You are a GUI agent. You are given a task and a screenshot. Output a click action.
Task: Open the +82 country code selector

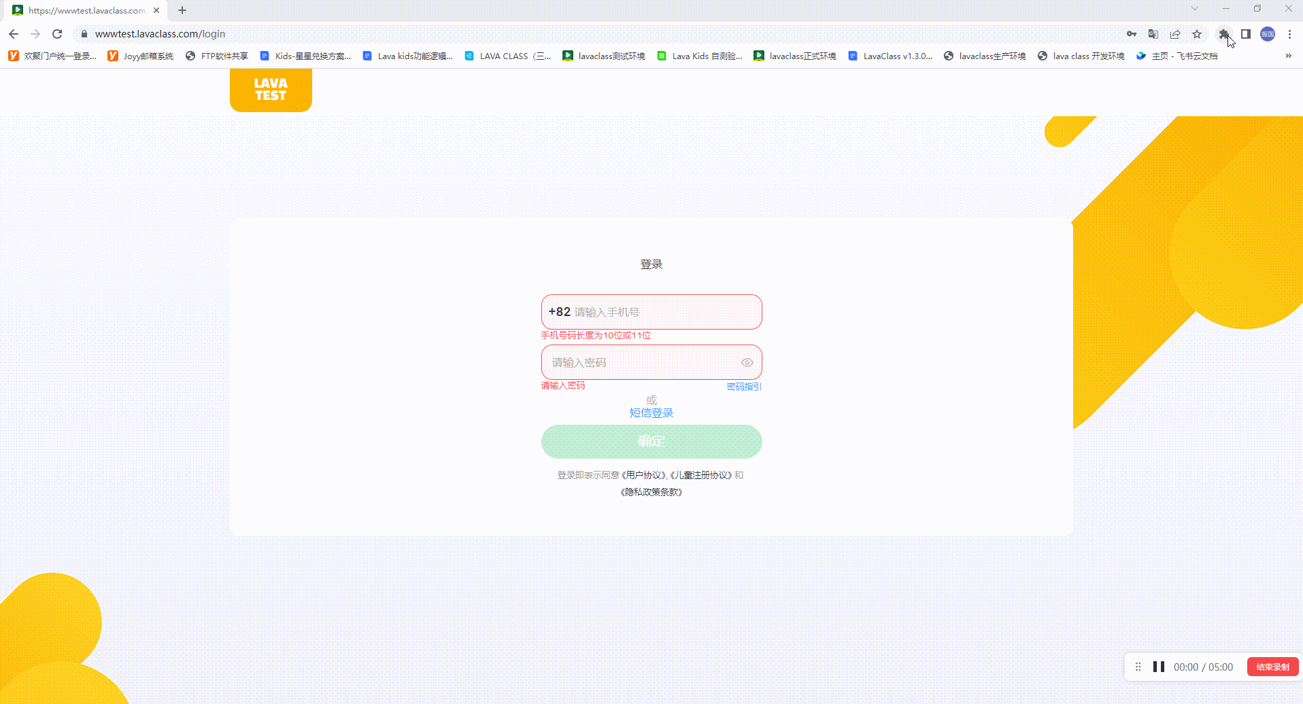[559, 312]
